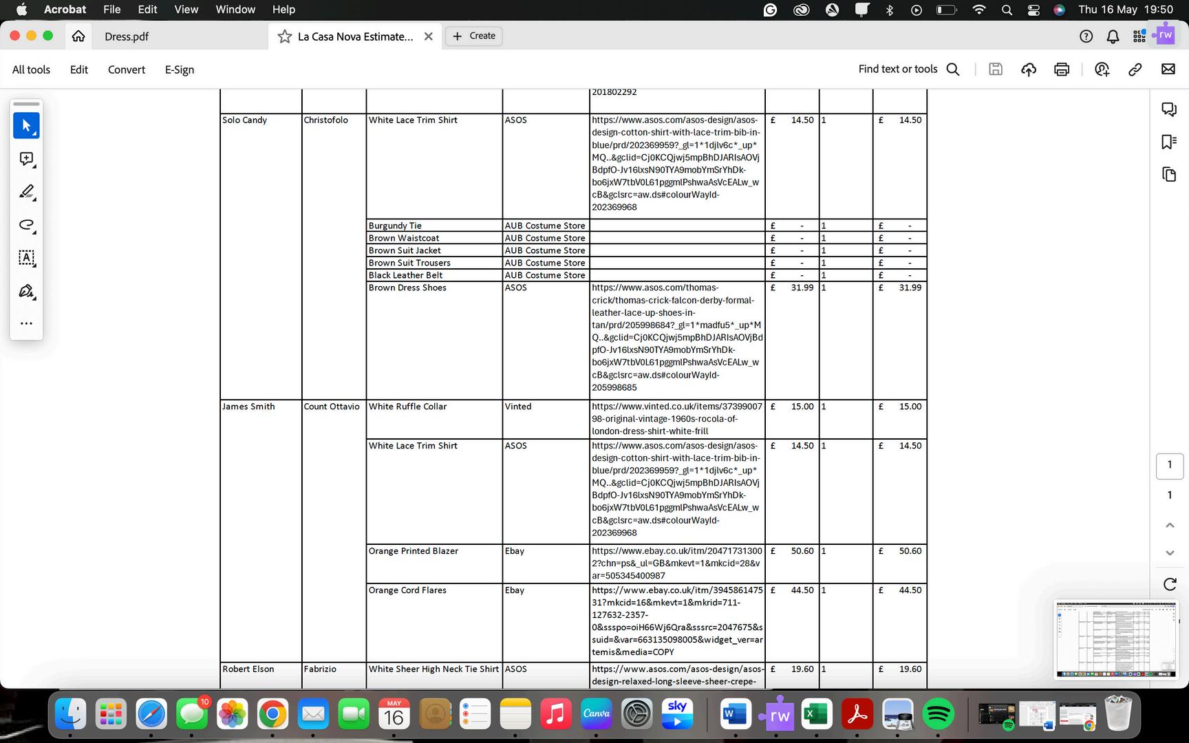Click the Find text or tools field
1189x743 pixels.
point(897,69)
